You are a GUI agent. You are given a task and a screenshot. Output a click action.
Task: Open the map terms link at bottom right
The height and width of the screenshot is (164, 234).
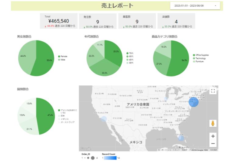(214, 150)
